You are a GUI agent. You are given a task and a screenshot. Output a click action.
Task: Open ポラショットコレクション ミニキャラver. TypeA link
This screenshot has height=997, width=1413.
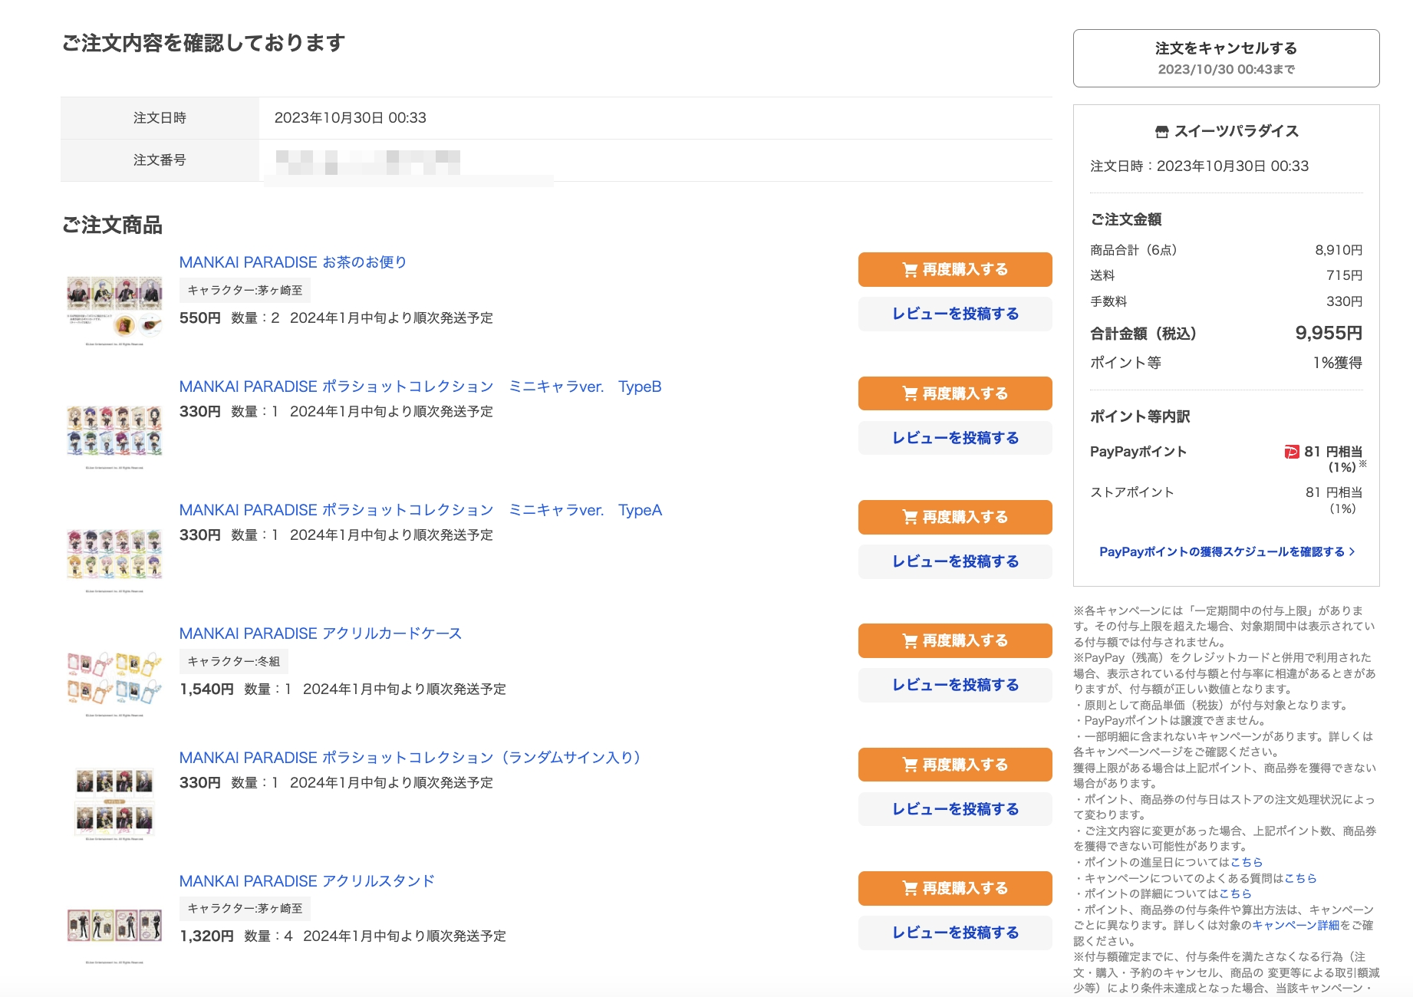(x=420, y=510)
